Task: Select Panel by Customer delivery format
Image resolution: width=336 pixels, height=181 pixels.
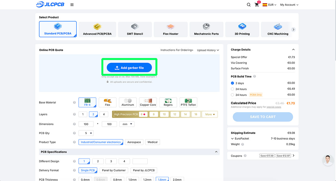Action: (114, 170)
